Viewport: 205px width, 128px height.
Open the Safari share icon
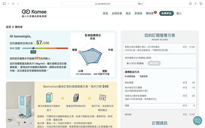tap(190, 3)
